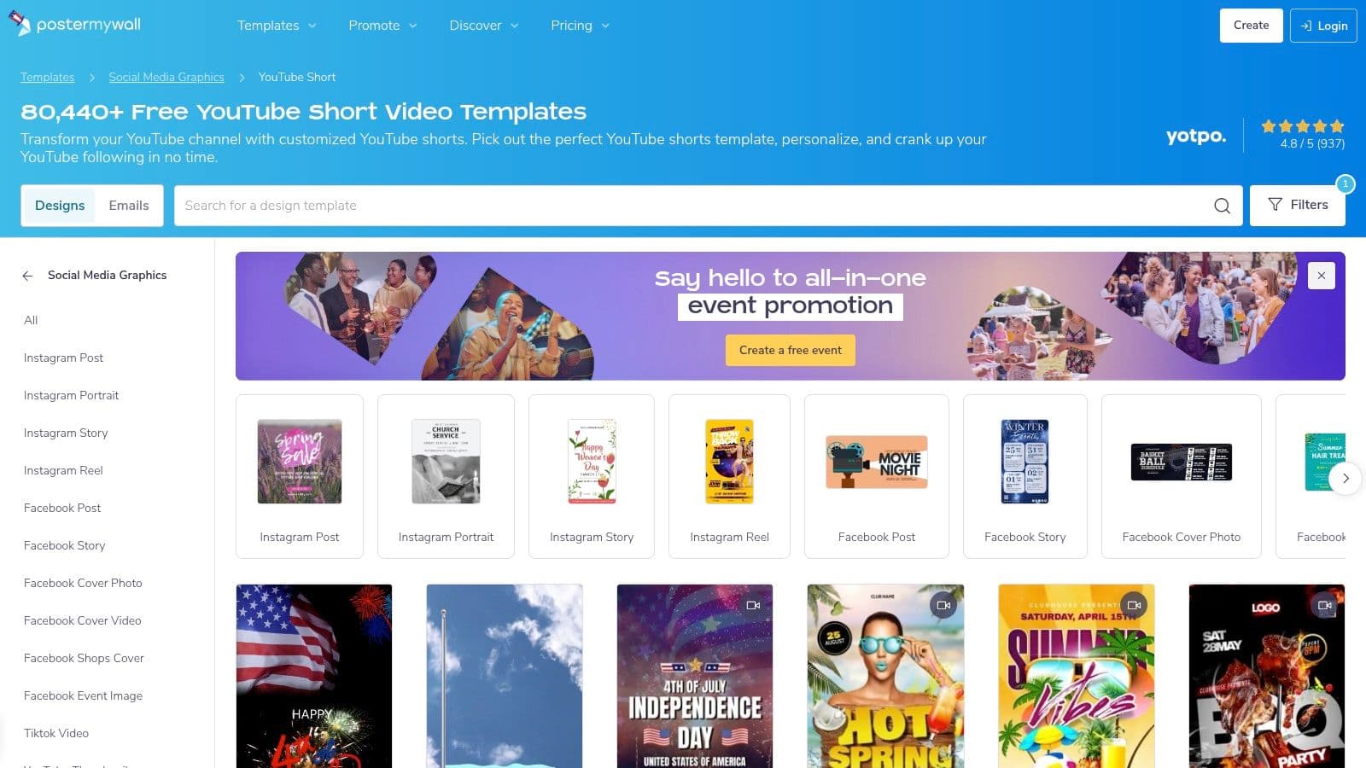The image size is (1366, 768).
Task: Switch to the Emails tab
Action: click(x=129, y=206)
